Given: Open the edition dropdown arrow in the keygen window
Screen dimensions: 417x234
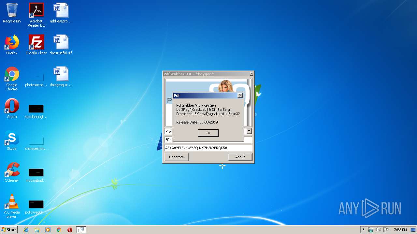Looking at the screenshot, I should [x=249, y=131].
